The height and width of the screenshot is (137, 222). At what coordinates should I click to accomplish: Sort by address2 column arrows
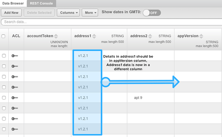(150, 36)
